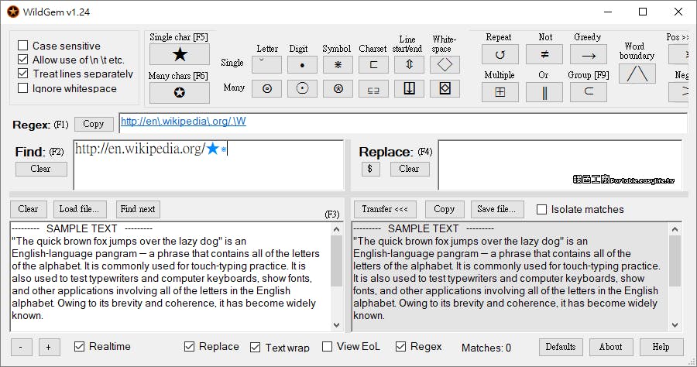697x367 pixels.
Task: Insert Many chars circled star wildcard
Action: coord(180,92)
